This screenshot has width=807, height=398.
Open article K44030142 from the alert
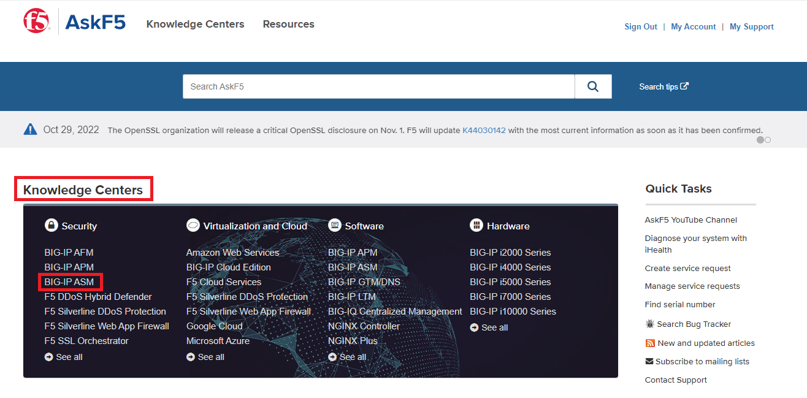click(484, 130)
